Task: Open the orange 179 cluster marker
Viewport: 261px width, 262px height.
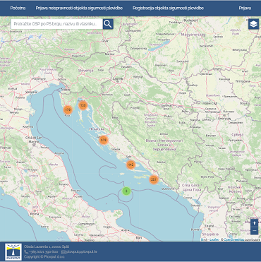Action: click(x=68, y=109)
